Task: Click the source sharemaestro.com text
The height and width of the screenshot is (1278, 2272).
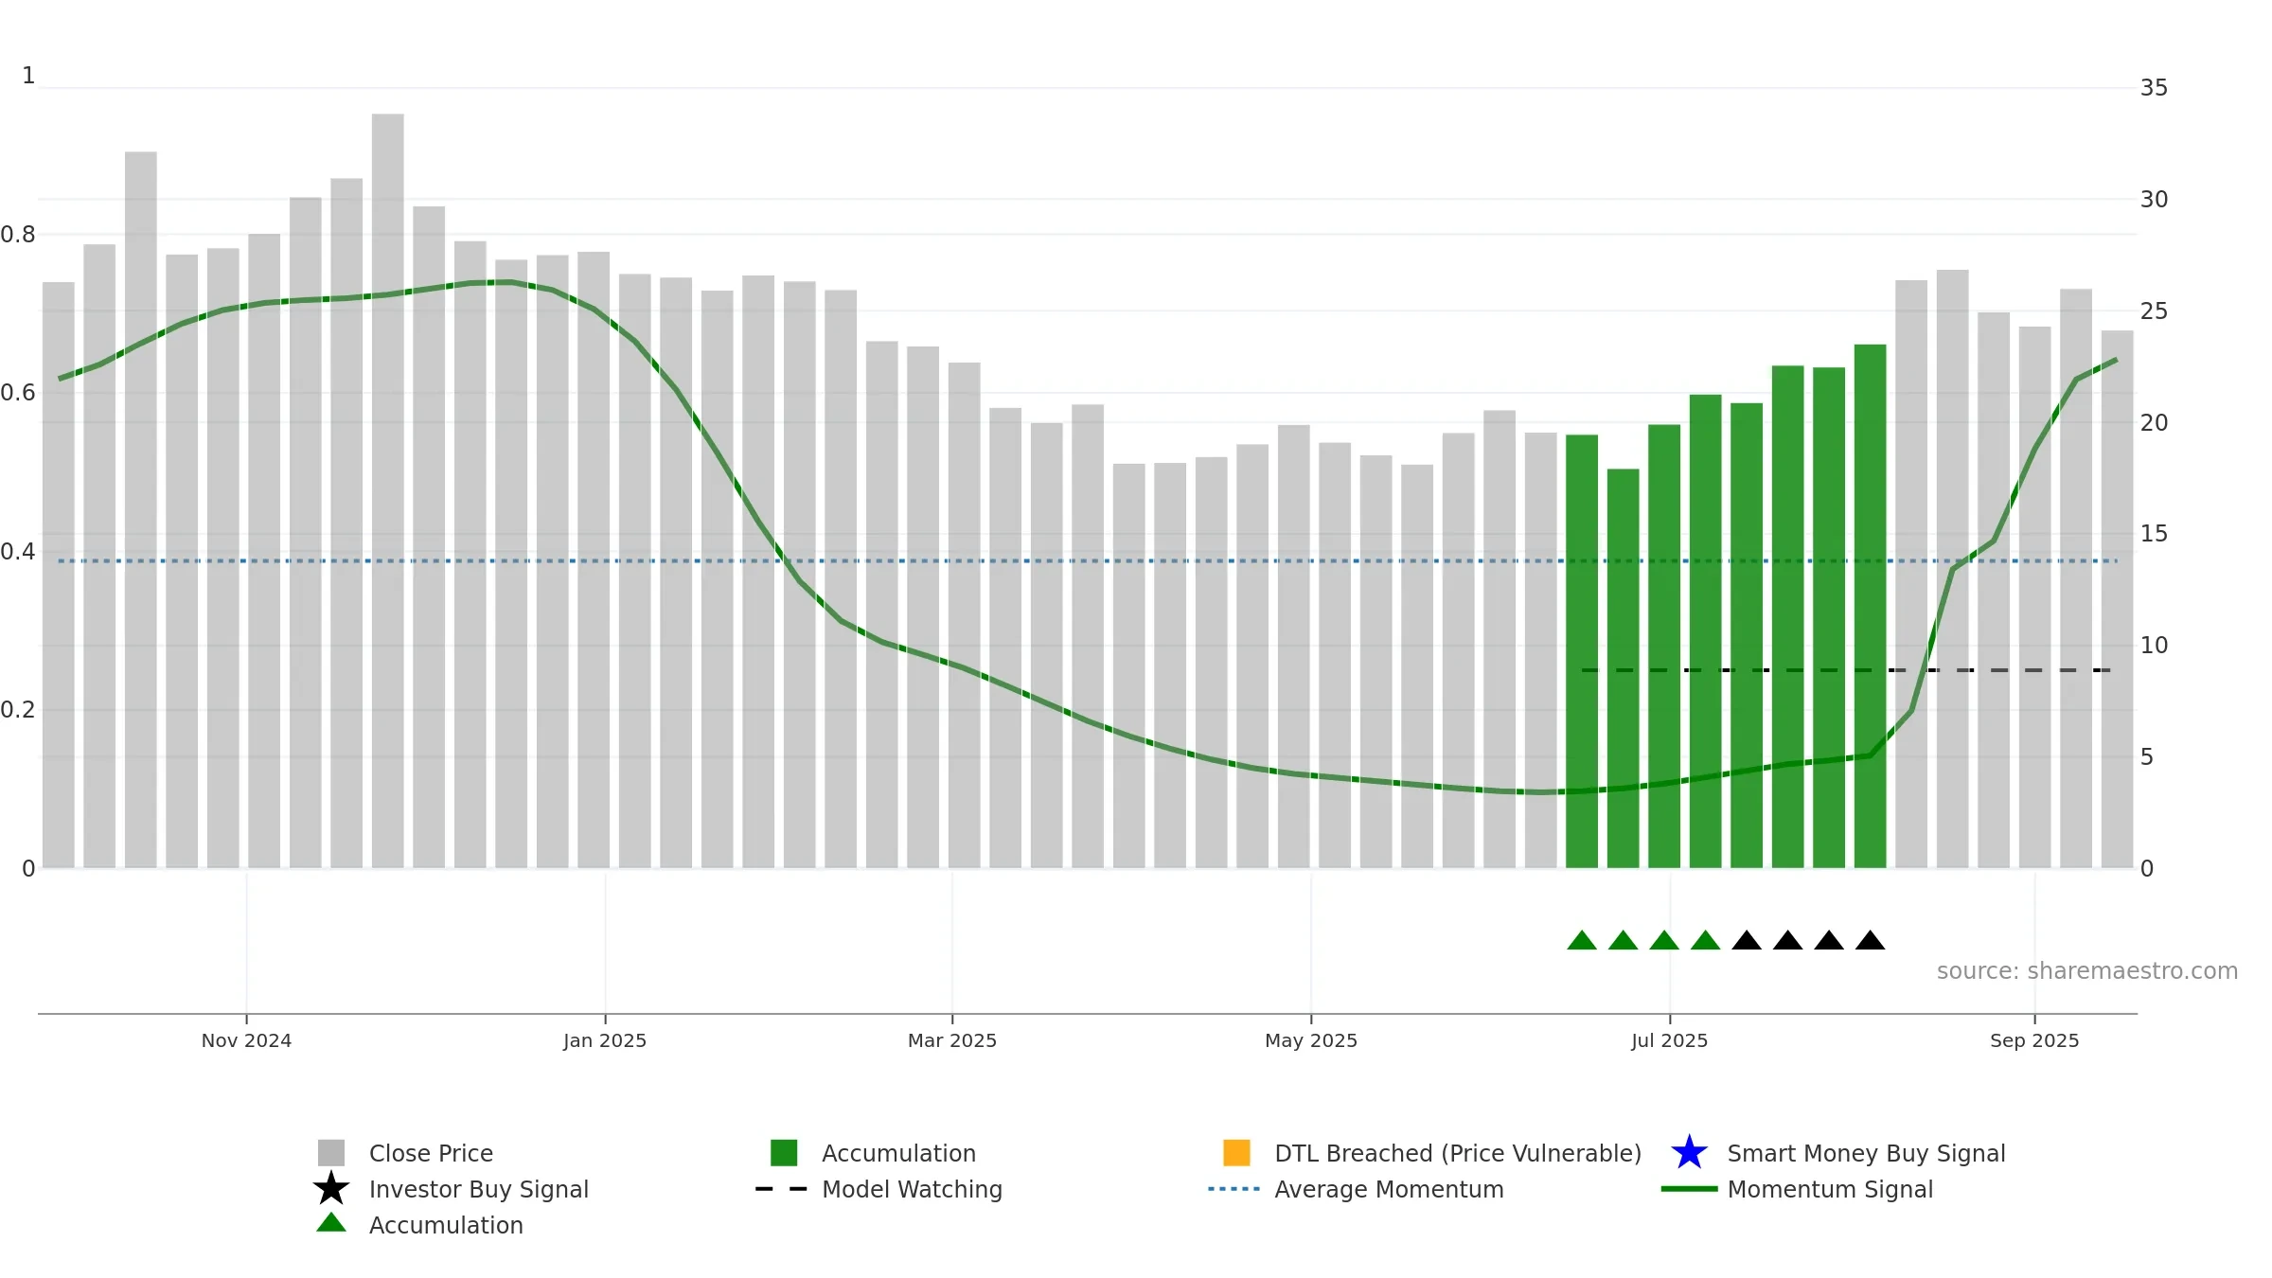Action: (x=2086, y=971)
